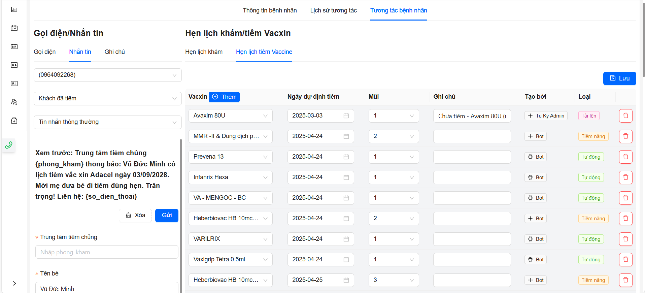Select Tương tác bệnh nhân tab
The width and height of the screenshot is (645, 293).
[399, 10]
